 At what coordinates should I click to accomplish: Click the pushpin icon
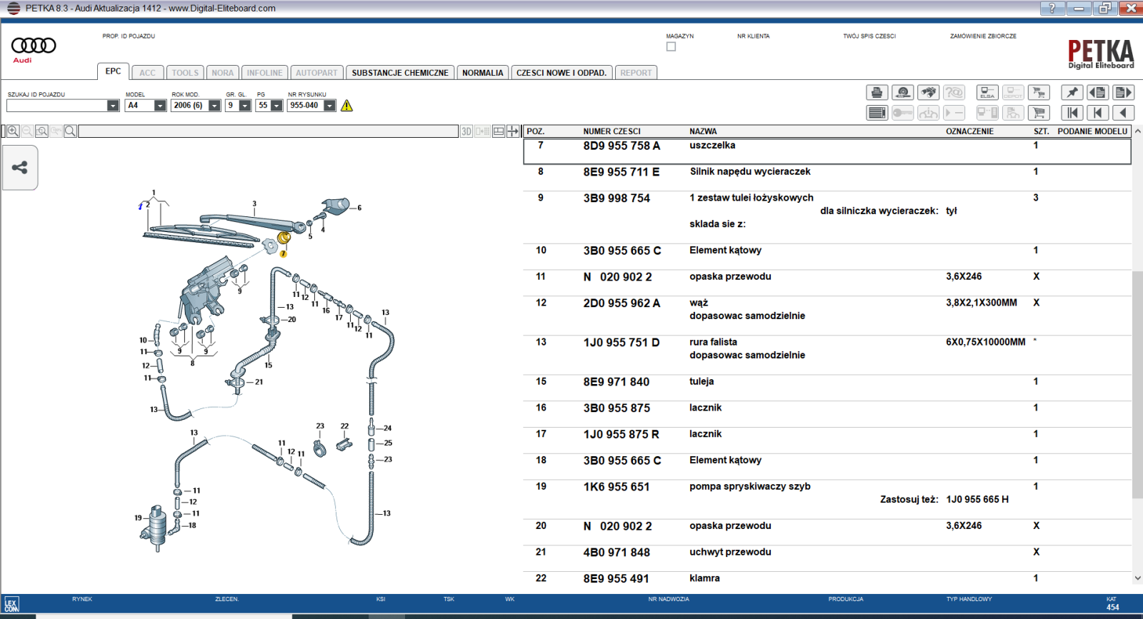(x=1072, y=92)
